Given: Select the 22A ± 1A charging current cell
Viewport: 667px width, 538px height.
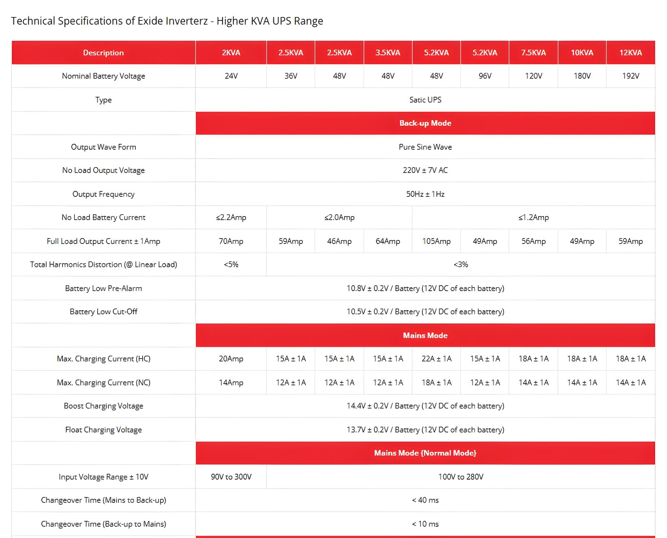Looking at the screenshot, I should click(x=436, y=359).
